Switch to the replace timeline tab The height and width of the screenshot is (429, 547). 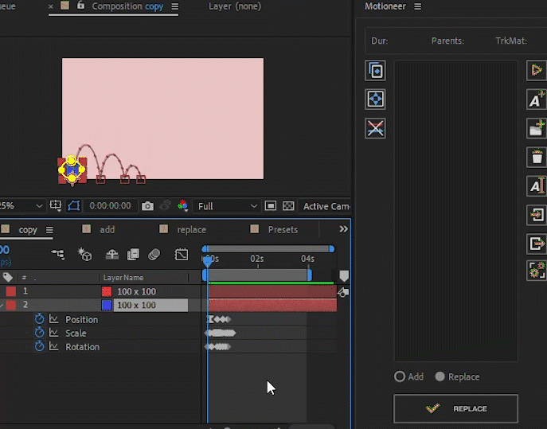pos(192,229)
